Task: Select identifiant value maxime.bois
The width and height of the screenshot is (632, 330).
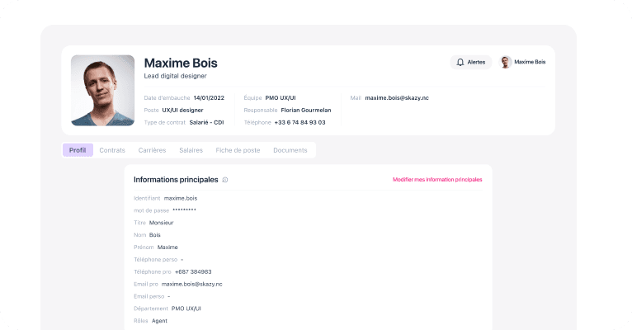Action: tap(181, 198)
